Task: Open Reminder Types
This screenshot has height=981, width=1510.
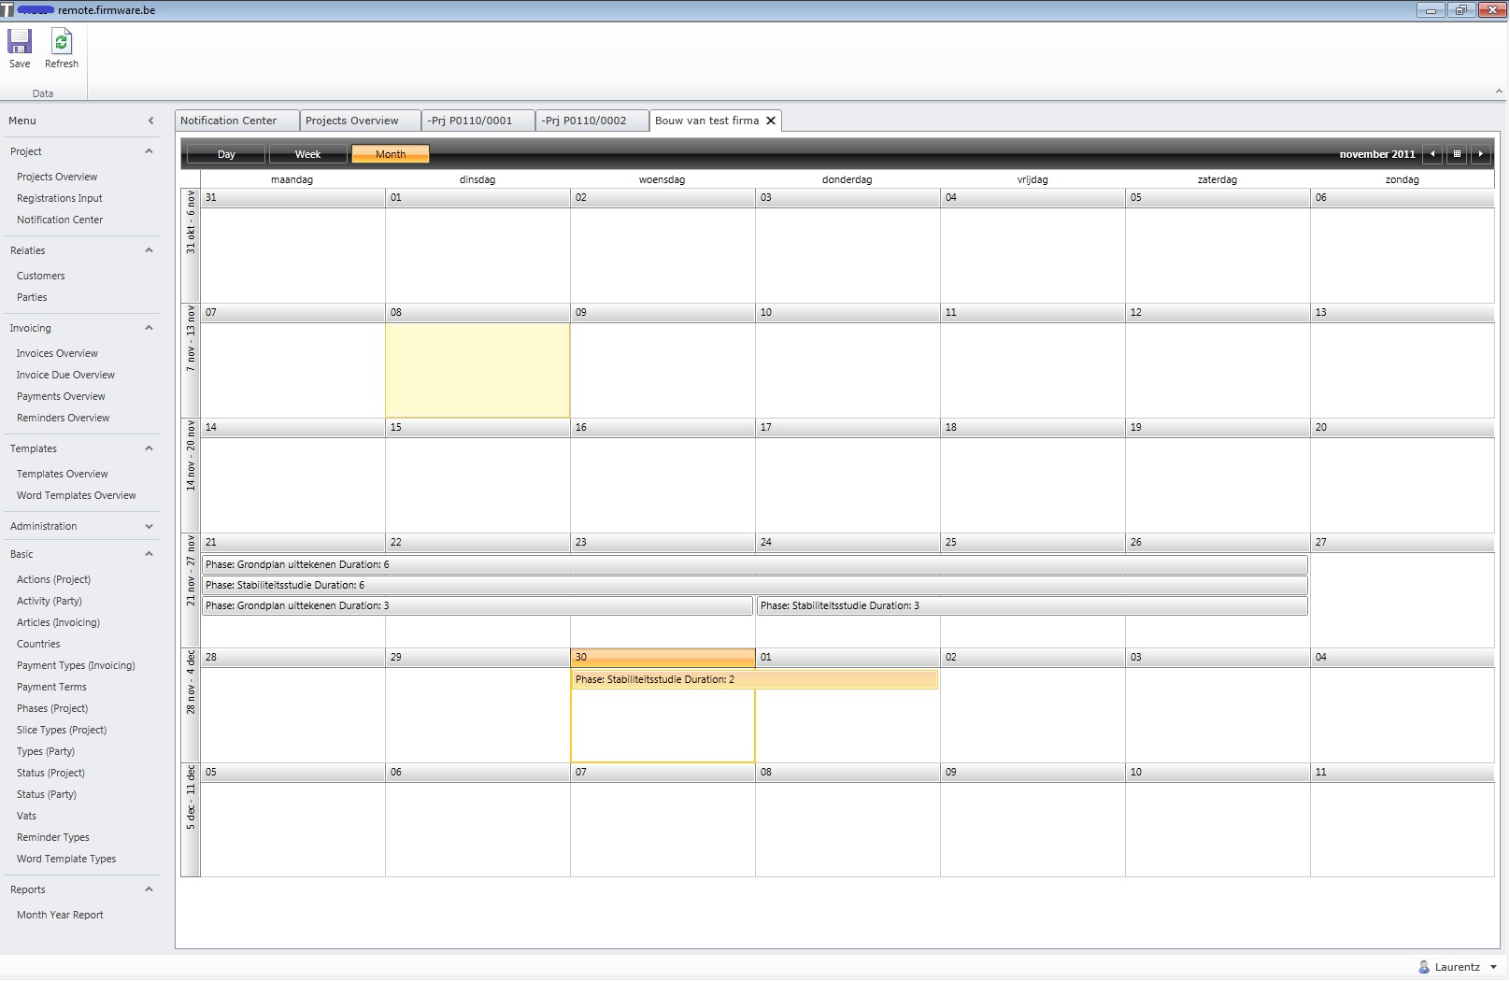Action: [53, 837]
